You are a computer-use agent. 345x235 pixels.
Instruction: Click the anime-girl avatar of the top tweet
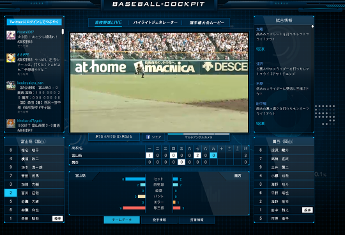11,35
